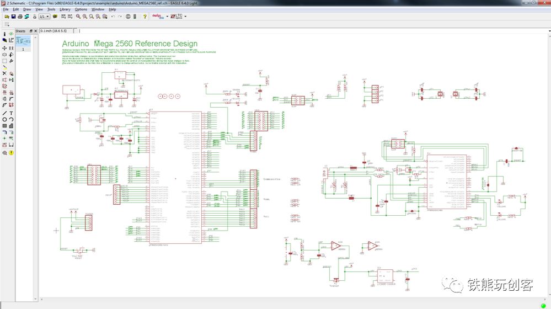Viewport: 551px width, 309px height.
Task: Close the Sheets panel
Action: (35, 31)
